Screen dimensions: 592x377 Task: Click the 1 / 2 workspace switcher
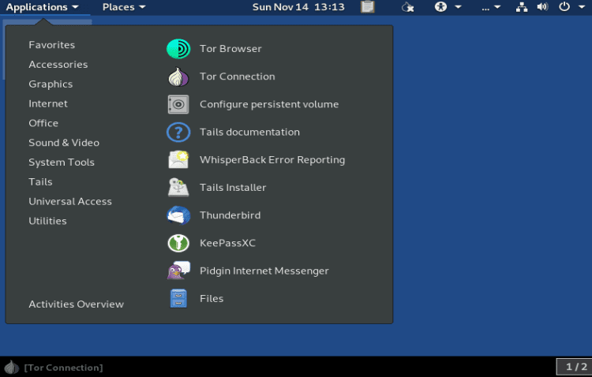(576, 367)
